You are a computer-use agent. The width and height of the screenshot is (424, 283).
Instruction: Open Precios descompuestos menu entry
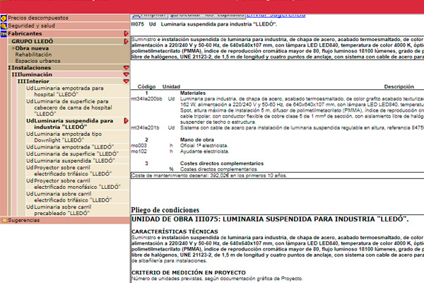pyautogui.click(x=38, y=18)
